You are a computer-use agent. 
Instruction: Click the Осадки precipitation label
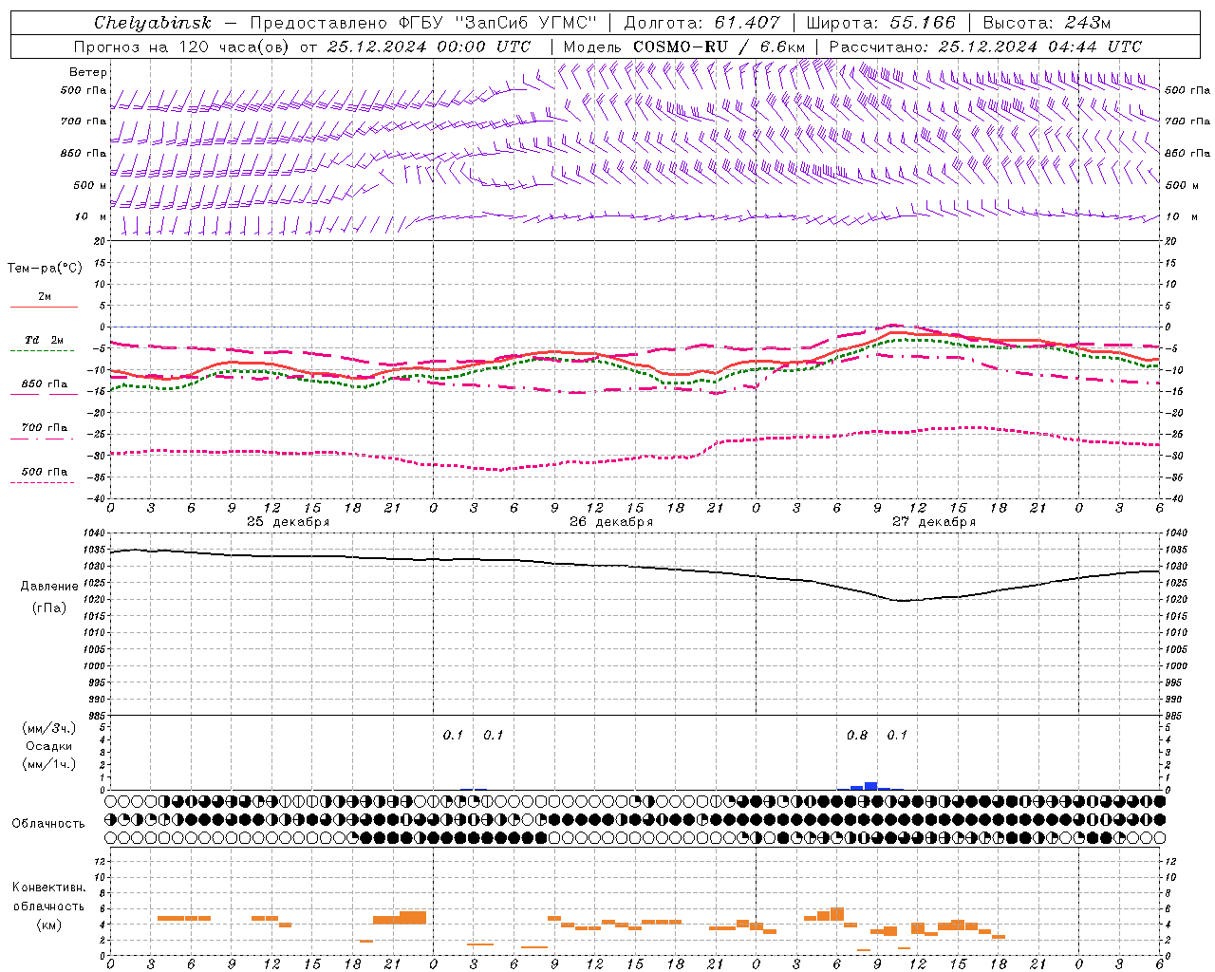tap(49, 746)
